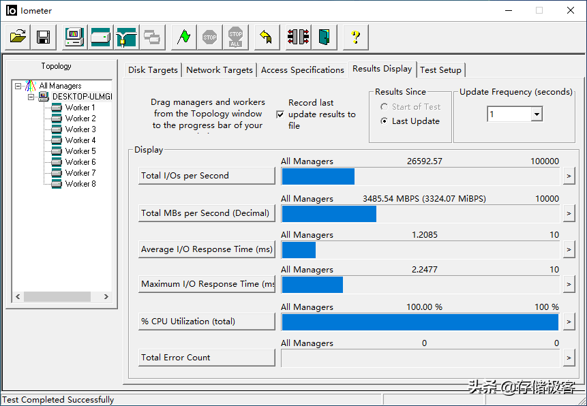
Task: Start a new manager via computer icon
Action: [74, 37]
